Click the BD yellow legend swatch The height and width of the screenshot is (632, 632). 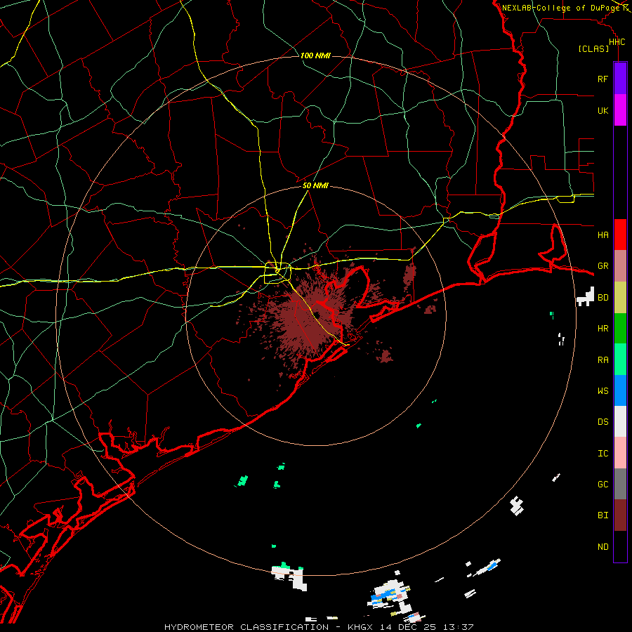tap(620, 297)
